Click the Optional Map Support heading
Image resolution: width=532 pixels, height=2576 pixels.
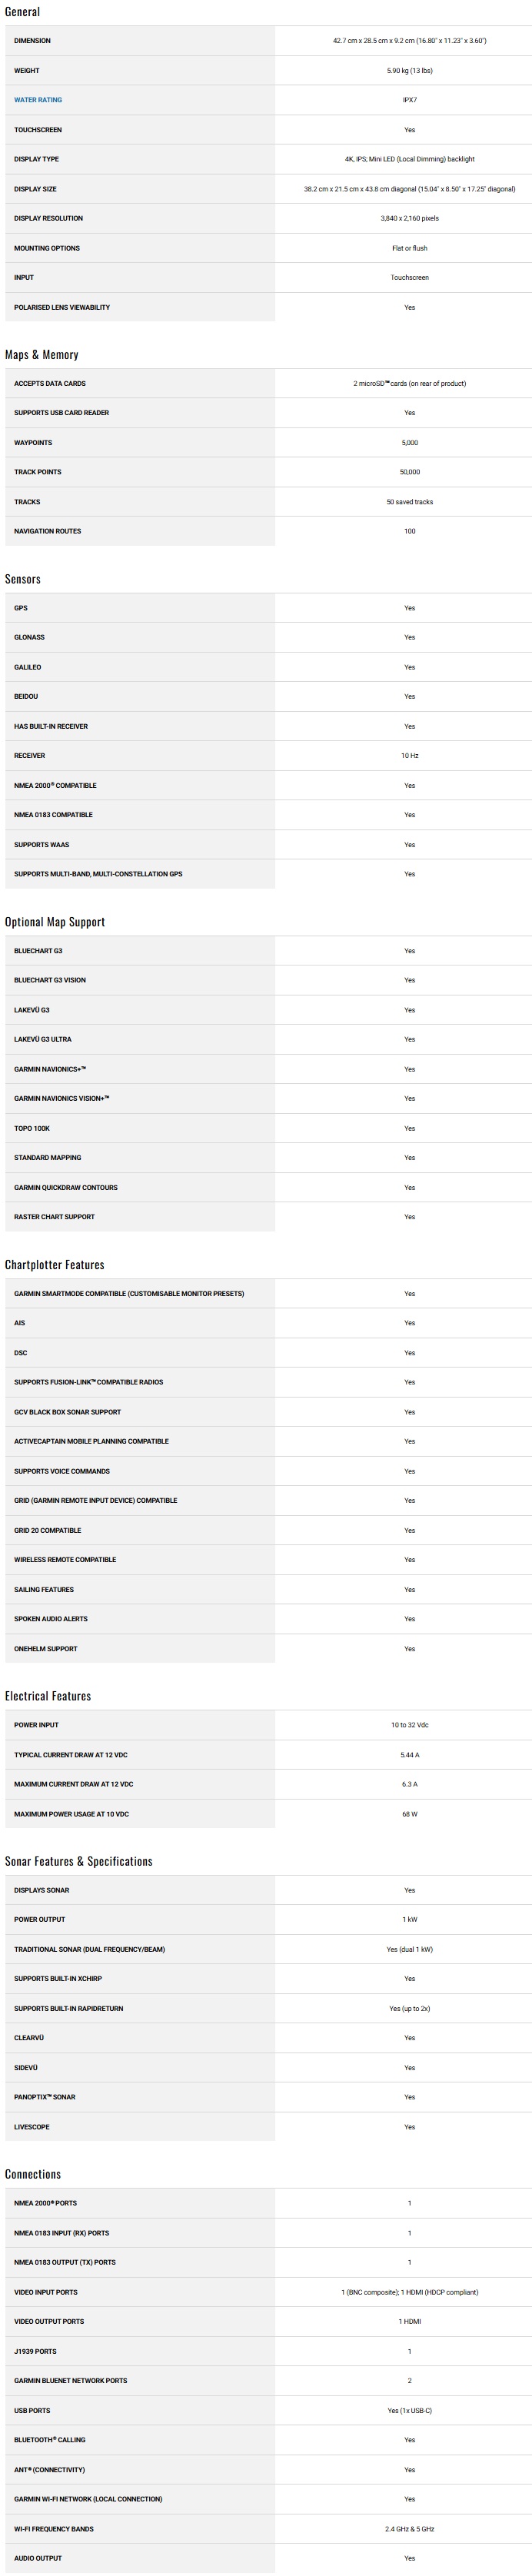55,922
